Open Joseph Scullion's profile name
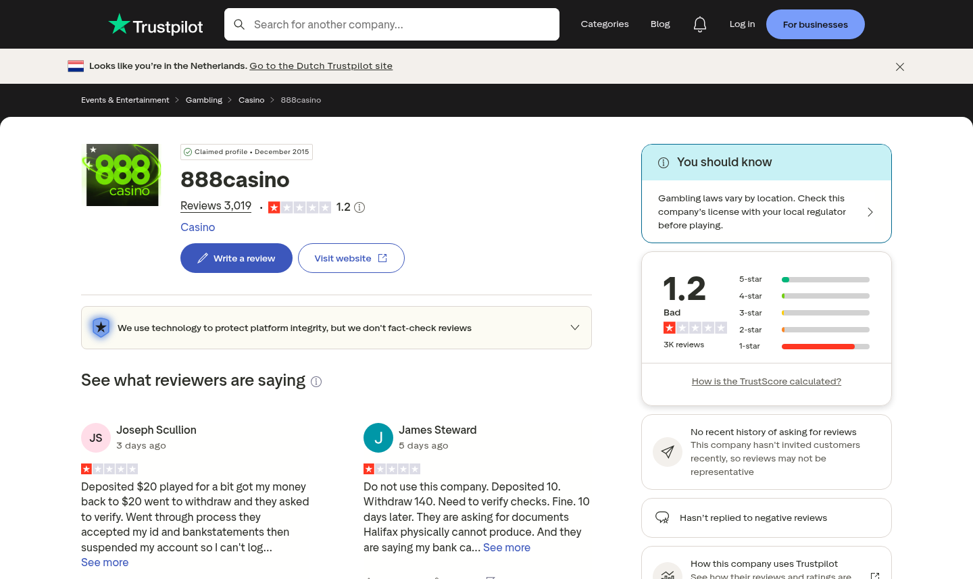 pos(156,430)
